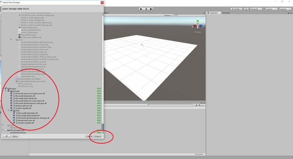The image size is (293, 159).
Task: Click the KeyboardAtlas.spriteatlas file icon
Action: (17, 79)
